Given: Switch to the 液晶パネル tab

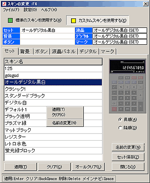Looking at the screenshot, I should (x=63, y=51).
